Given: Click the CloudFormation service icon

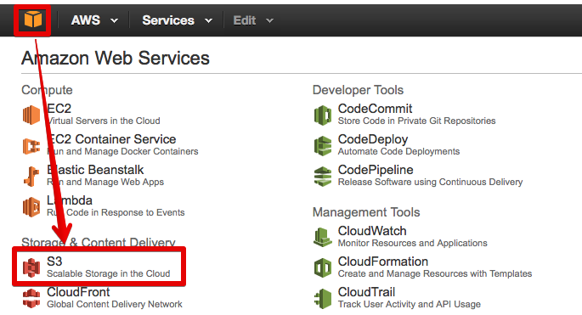Looking at the screenshot, I should (323, 268).
